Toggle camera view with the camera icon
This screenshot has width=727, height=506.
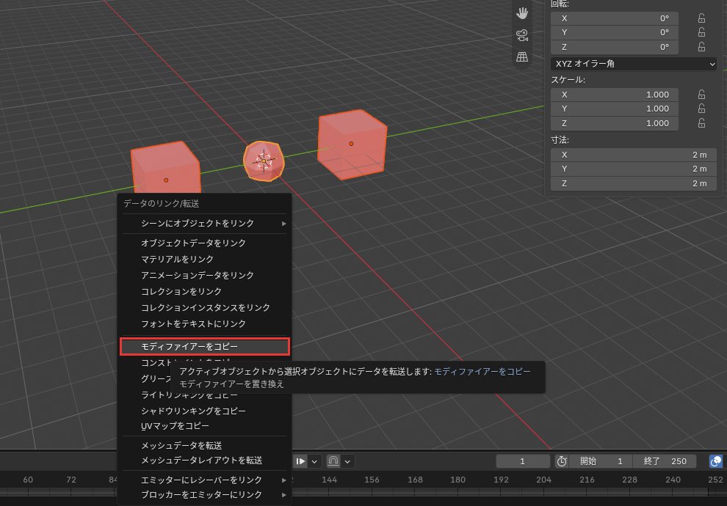522,35
